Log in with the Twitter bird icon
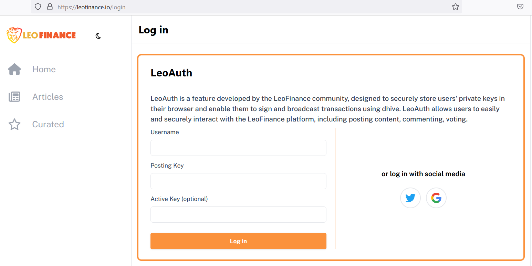Image resolution: width=532 pixels, height=266 pixels. tap(410, 198)
